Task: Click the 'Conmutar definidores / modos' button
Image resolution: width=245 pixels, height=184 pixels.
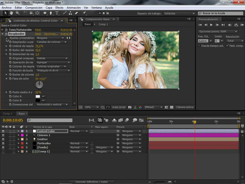Action: [x=92, y=182]
